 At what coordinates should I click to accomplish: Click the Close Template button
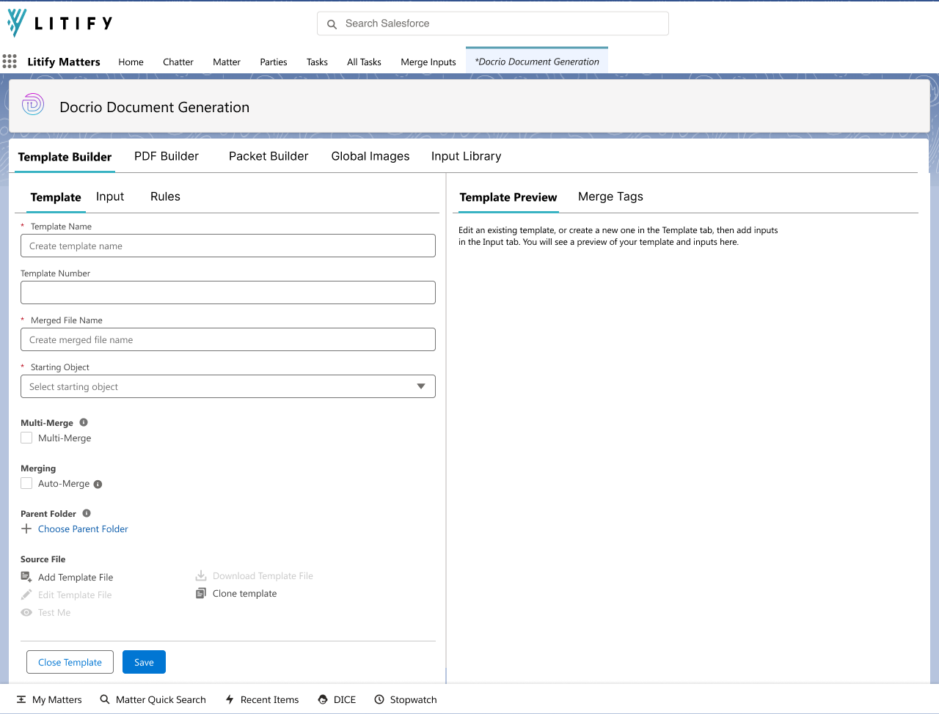point(70,662)
